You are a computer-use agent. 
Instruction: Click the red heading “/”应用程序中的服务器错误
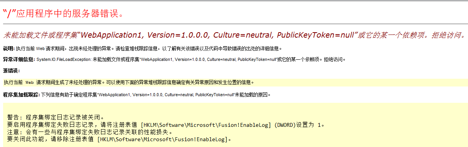pyautogui.click(x=64, y=14)
